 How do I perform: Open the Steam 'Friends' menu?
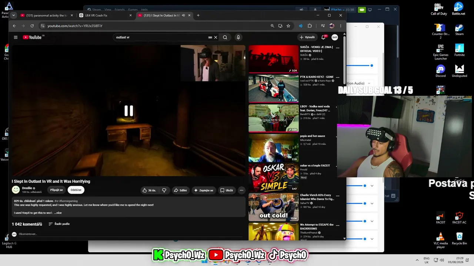tap(120, 10)
